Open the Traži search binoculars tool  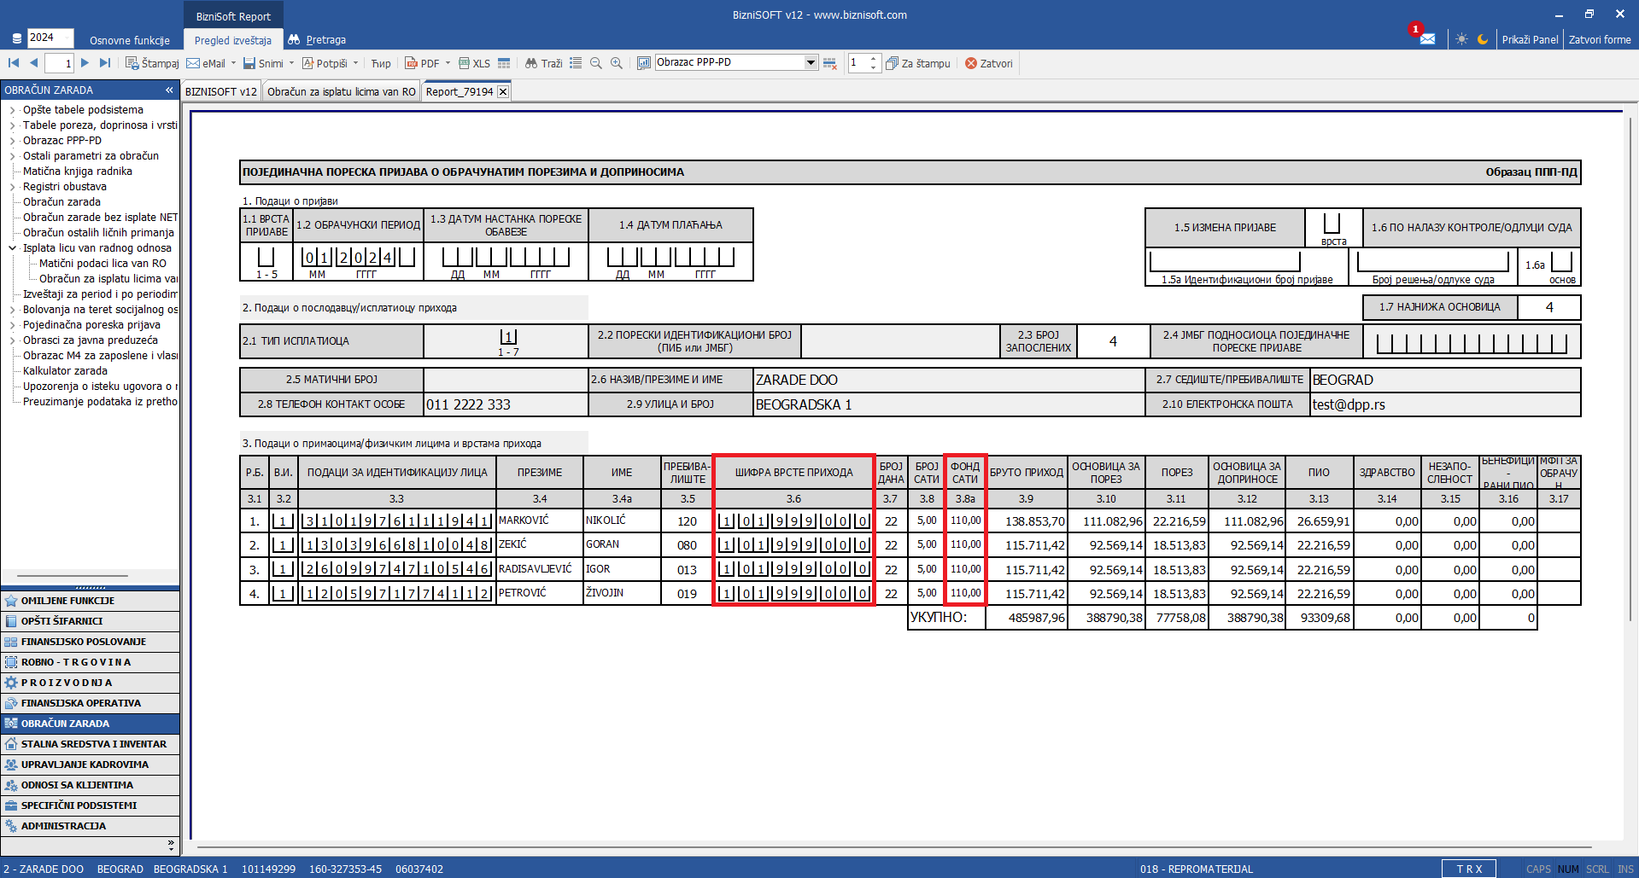(543, 63)
